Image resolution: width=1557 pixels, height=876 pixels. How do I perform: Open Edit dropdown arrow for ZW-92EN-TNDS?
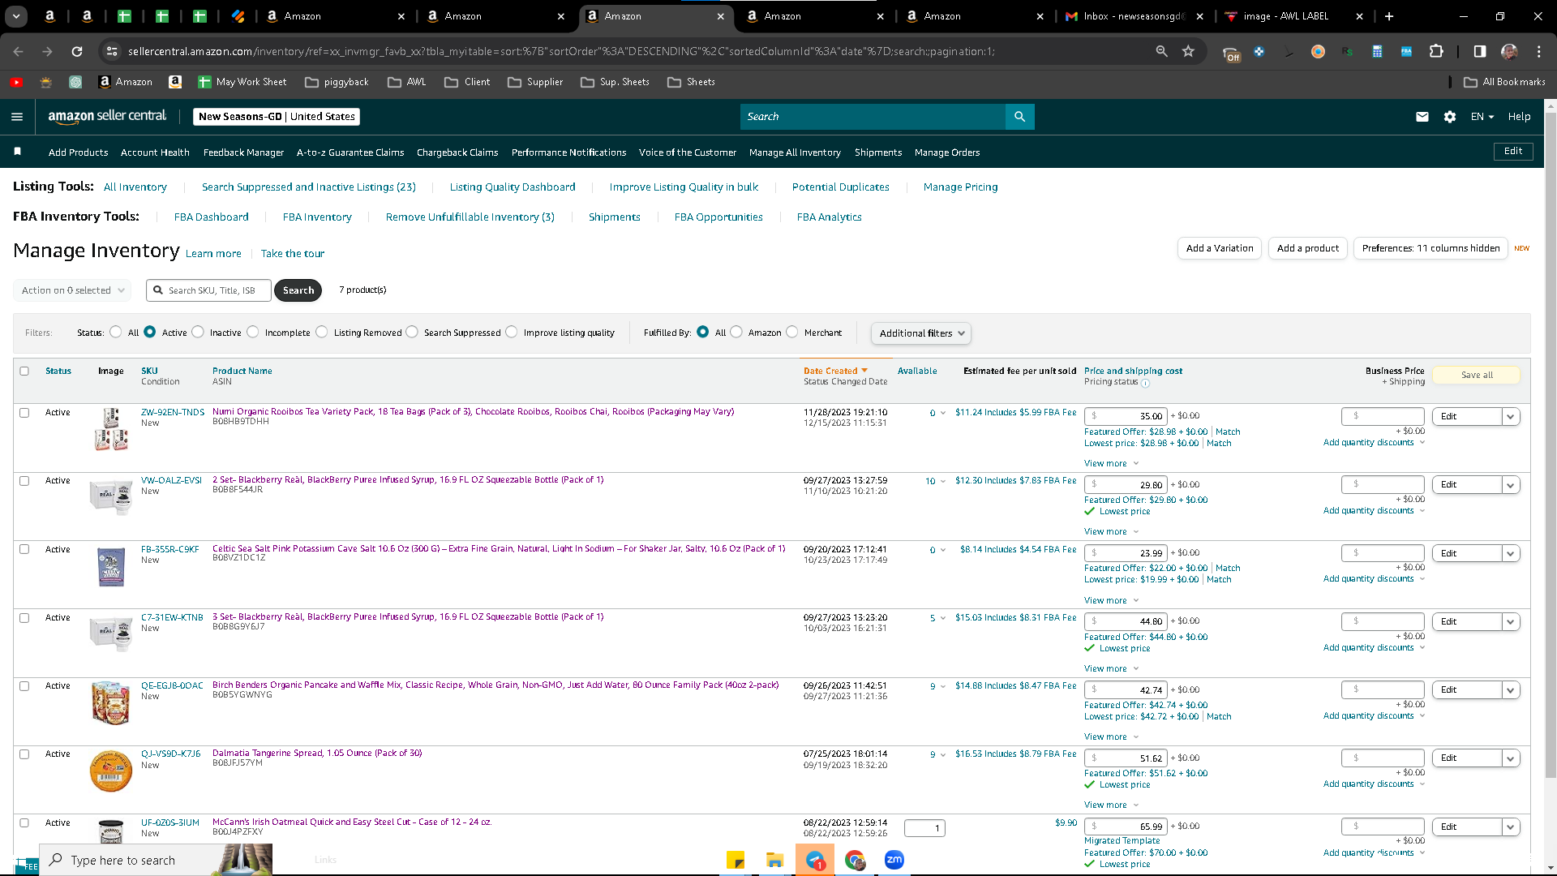pos(1510,416)
